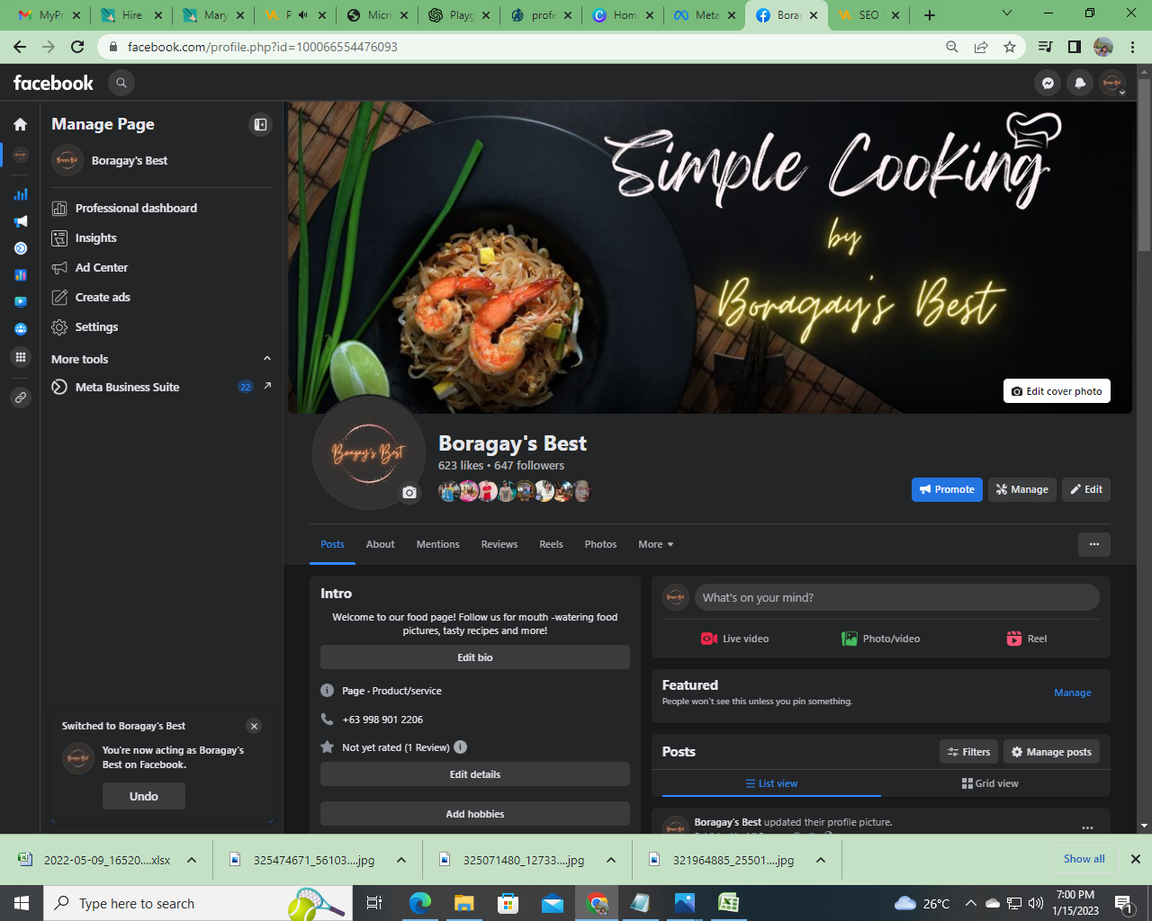
Task: Click the Windows Start button
Action: (22, 903)
